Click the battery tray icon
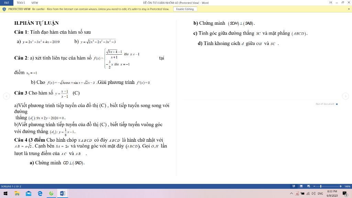The image size is (352, 198). coord(302,193)
